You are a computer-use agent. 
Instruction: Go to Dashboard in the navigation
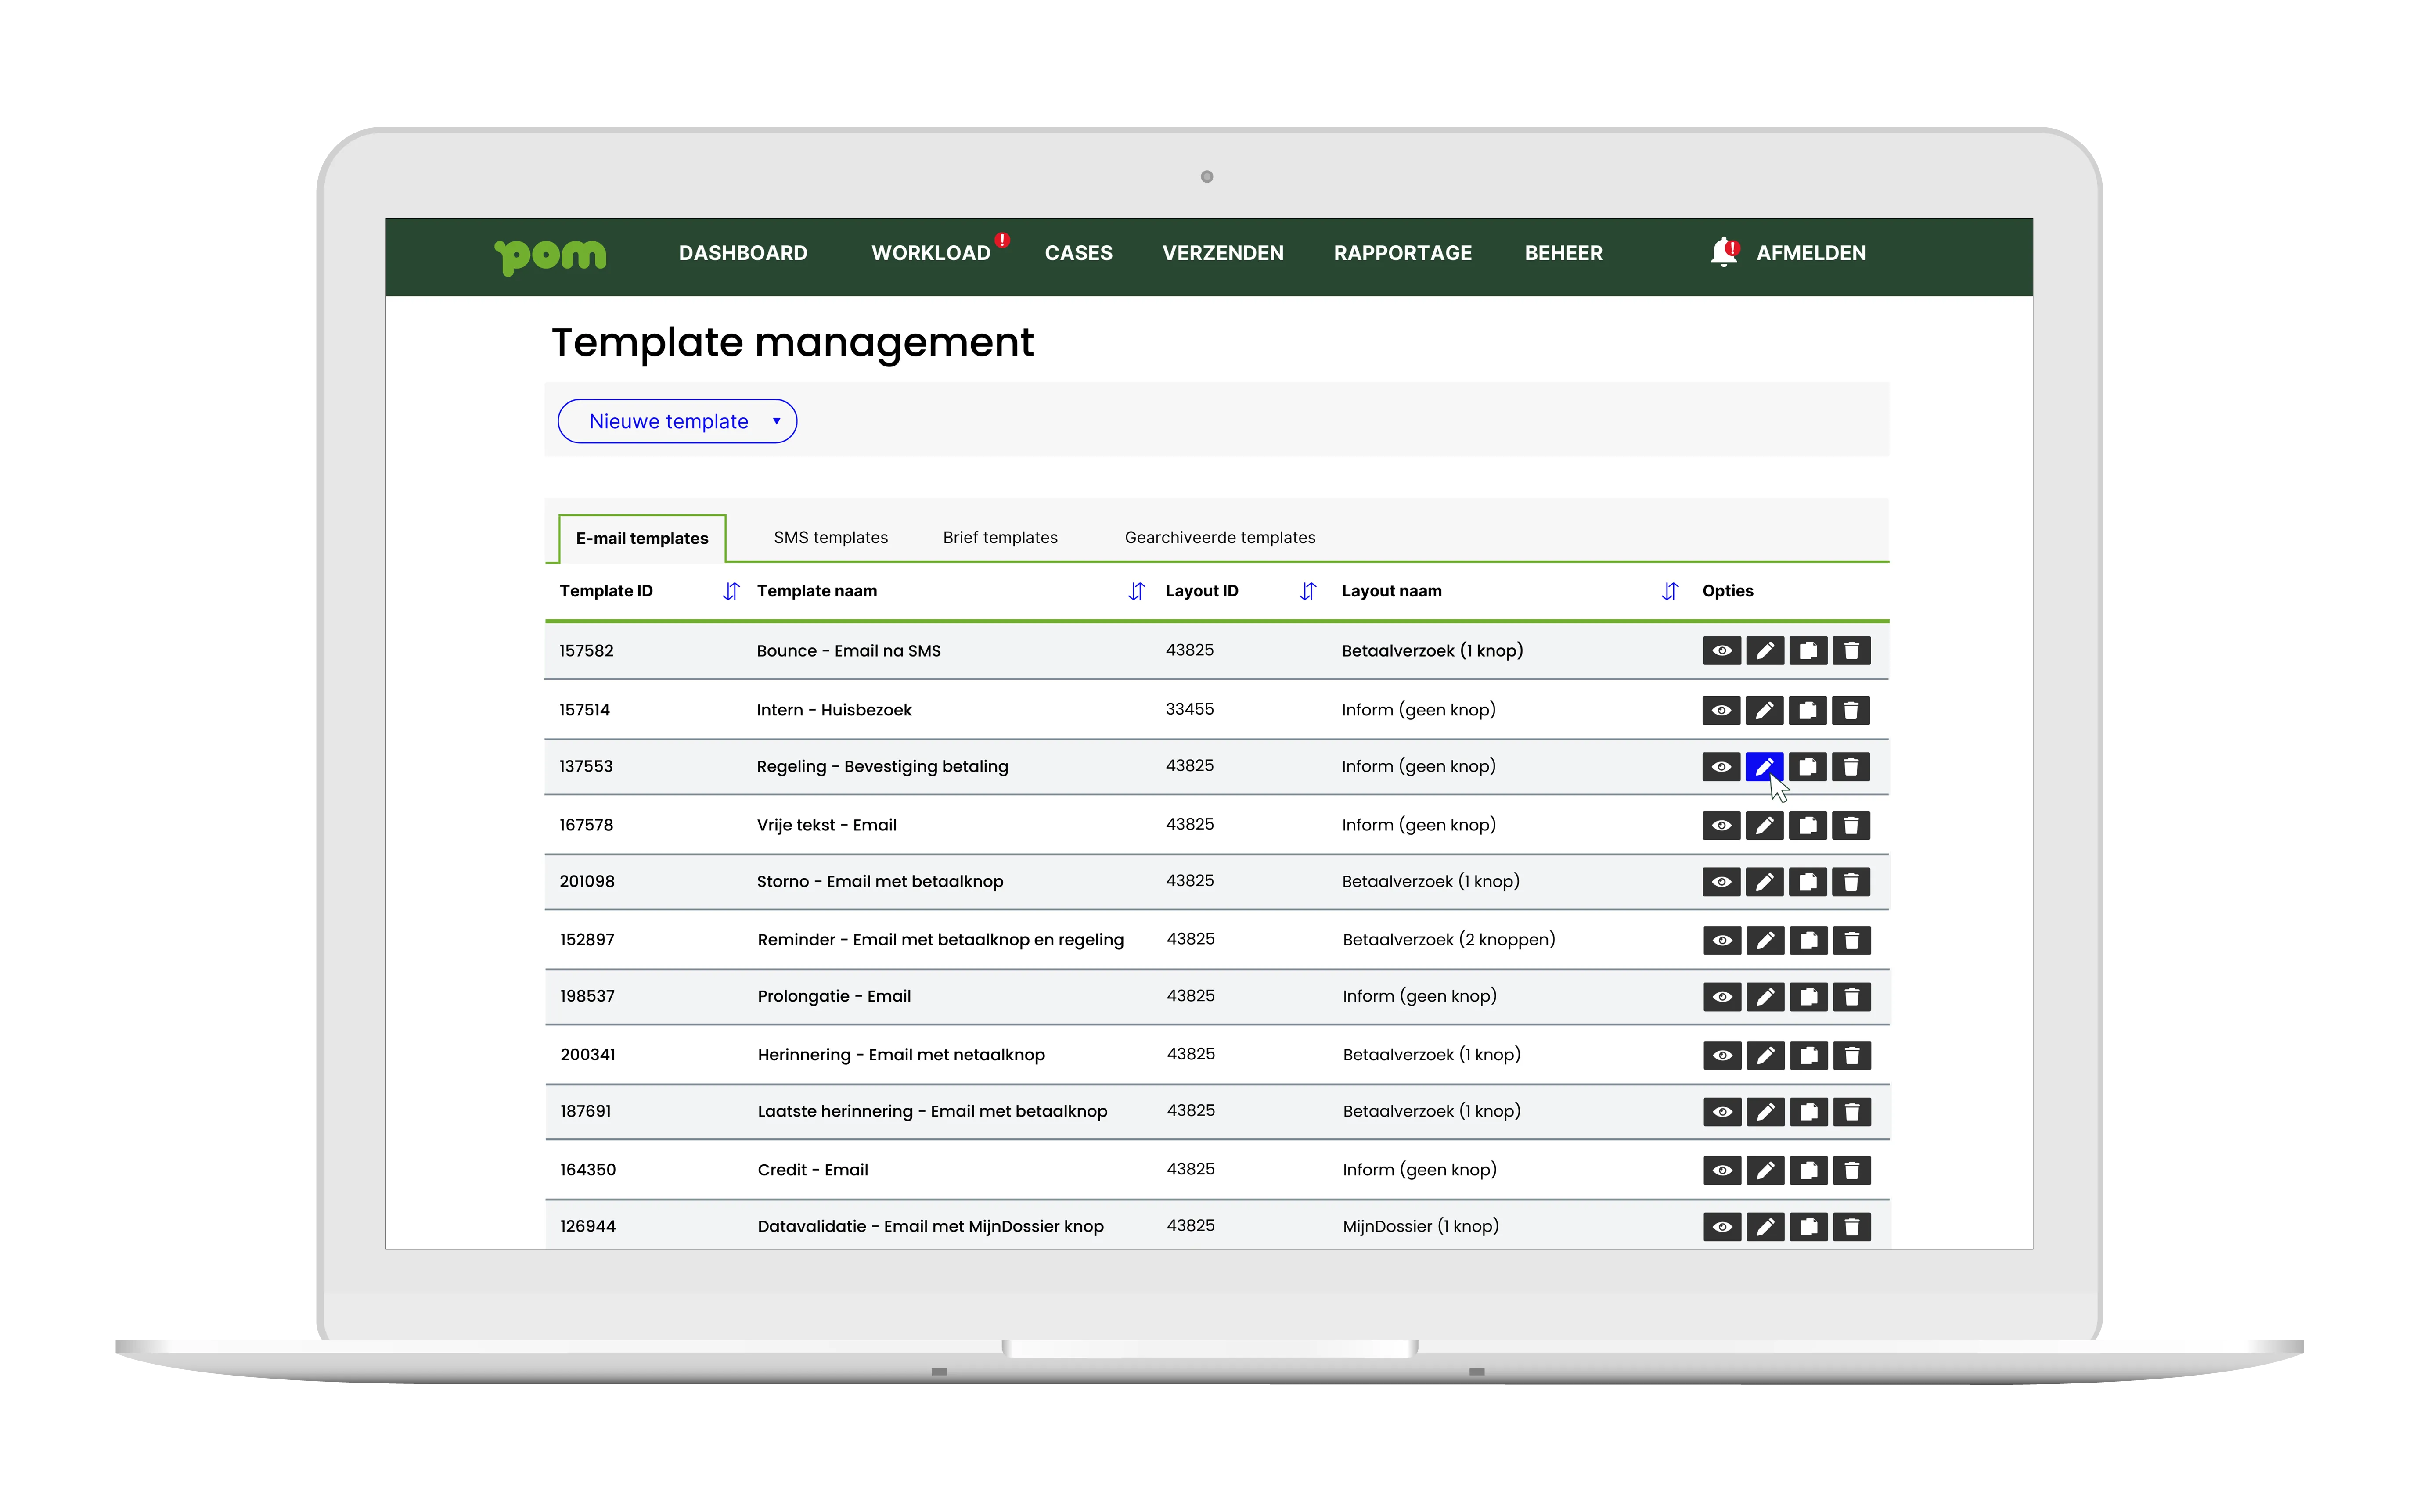point(743,253)
